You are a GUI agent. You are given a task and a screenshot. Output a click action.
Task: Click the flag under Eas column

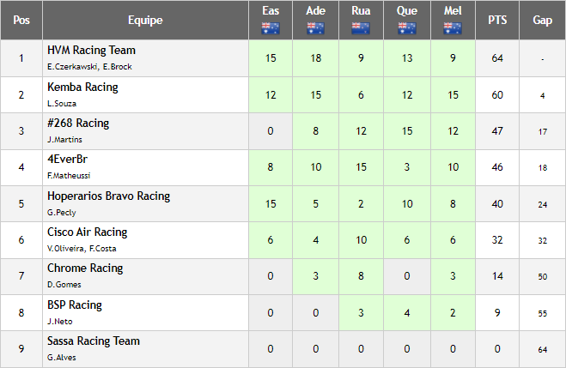(271, 28)
